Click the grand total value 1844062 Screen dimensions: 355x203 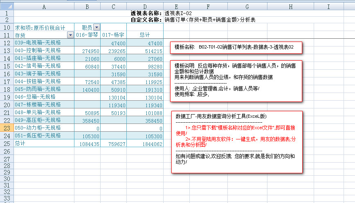152,143
